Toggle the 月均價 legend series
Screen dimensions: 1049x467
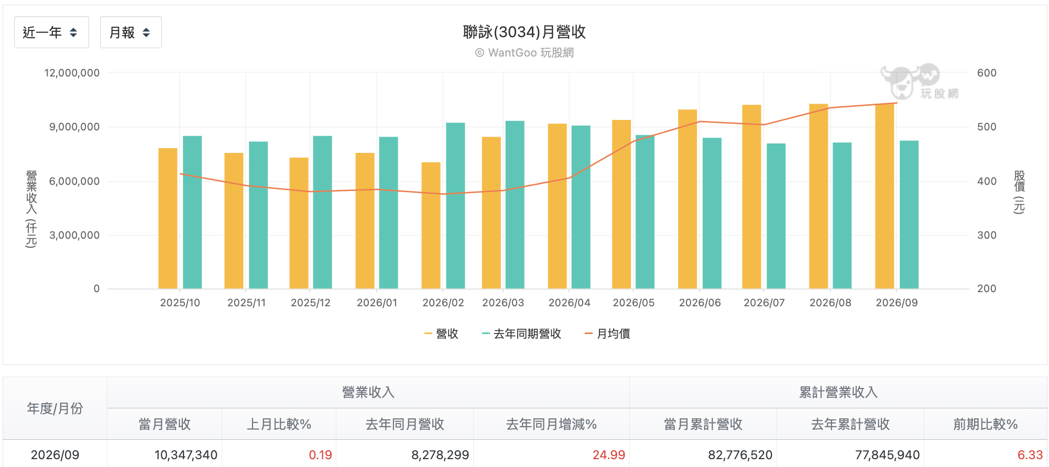coord(607,333)
